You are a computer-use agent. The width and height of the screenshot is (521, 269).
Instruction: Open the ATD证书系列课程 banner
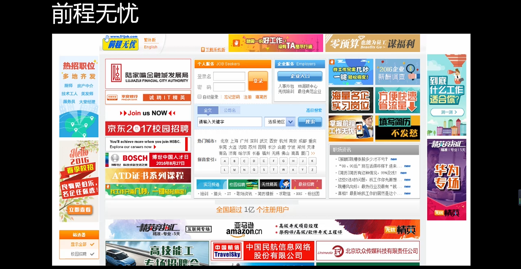tap(148, 175)
